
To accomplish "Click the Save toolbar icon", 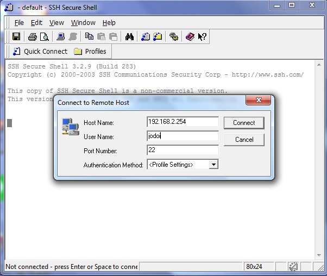I will pos(16,37).
